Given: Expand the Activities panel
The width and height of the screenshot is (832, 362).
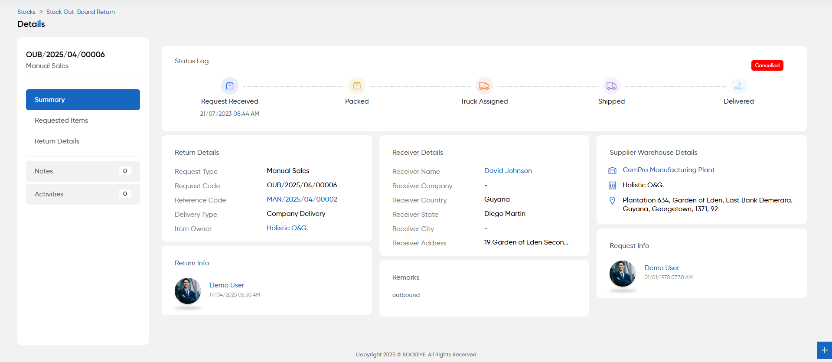Looking at the screenshot, I should coord(83,194).
